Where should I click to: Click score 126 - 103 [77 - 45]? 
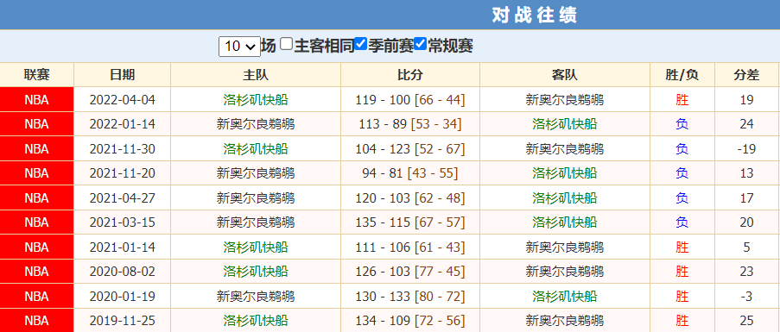pyautogui.click(x=410, y=272)
